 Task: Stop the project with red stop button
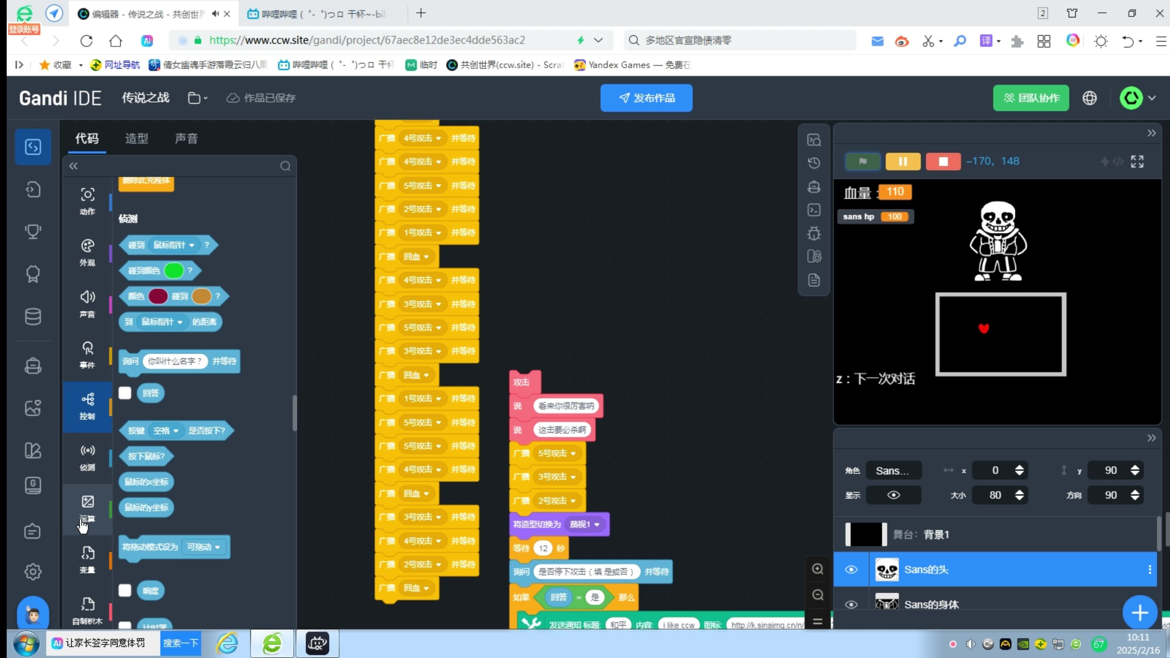943,161
